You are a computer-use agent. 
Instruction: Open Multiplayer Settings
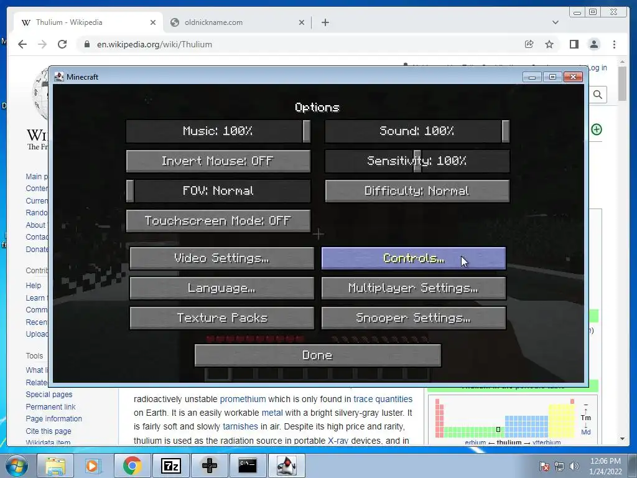(x=414, y=288)
